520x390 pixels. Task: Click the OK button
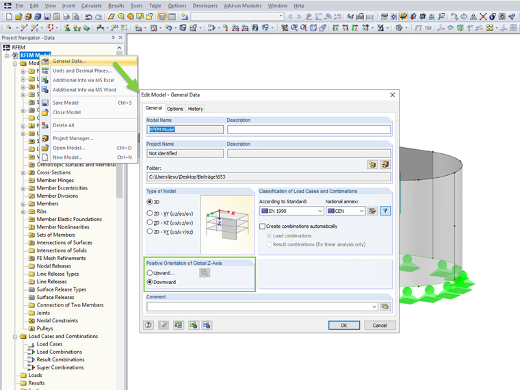pyautogui.click(x=344, y=325)
